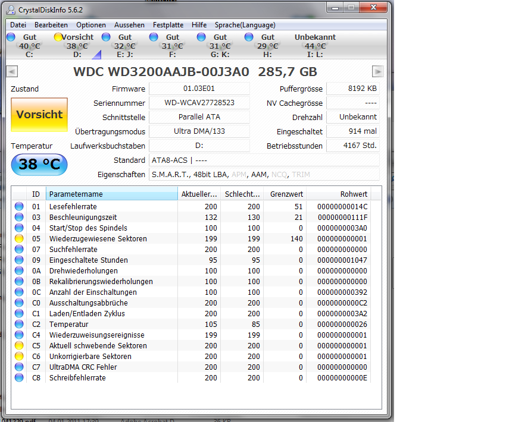Open the Aussehen menu

coord(129,25)
